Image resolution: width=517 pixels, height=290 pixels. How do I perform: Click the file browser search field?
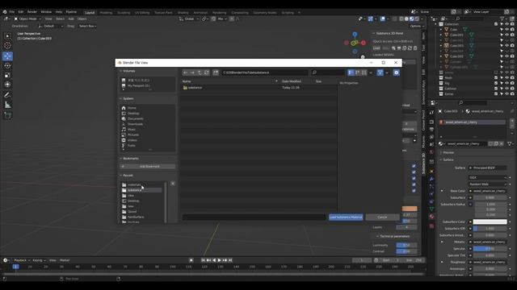(328, 72)
